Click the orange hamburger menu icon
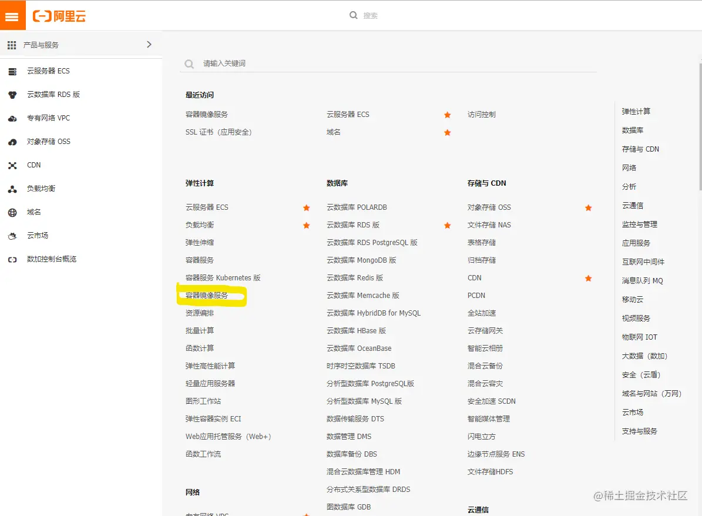702x516 pixels. [x=12, y=16]
